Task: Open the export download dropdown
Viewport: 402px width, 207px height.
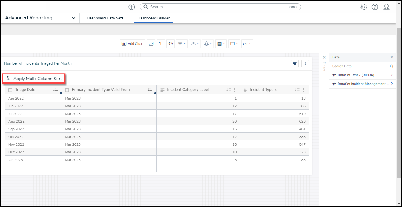Action: pos(247,44)
